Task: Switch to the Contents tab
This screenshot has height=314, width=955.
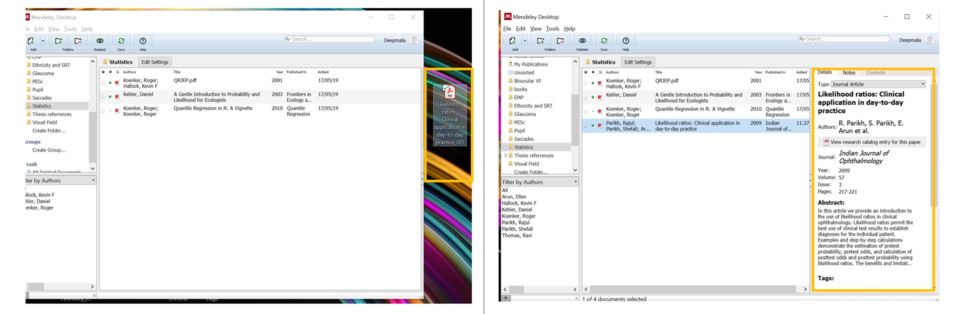Action: 875,73
